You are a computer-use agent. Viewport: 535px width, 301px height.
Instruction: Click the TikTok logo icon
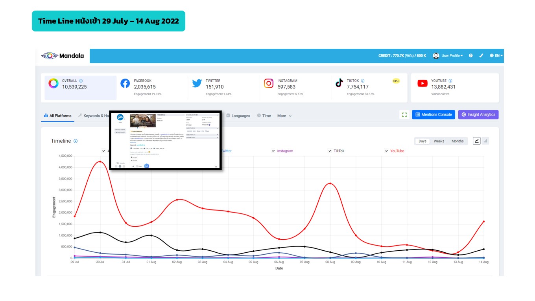(x=339, y=83)
